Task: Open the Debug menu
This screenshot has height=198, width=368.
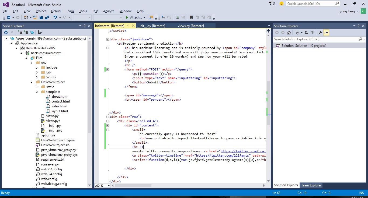Action: click(56, 11)
